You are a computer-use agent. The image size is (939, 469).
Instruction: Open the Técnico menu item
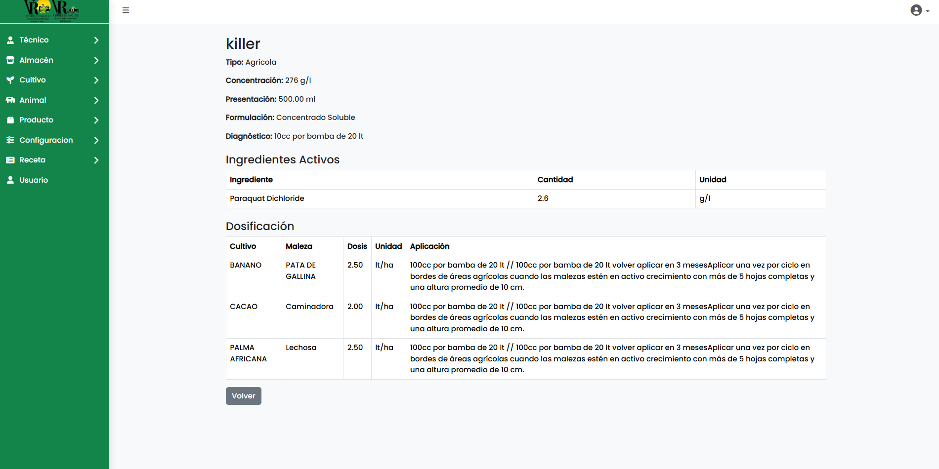coord(54,40)
